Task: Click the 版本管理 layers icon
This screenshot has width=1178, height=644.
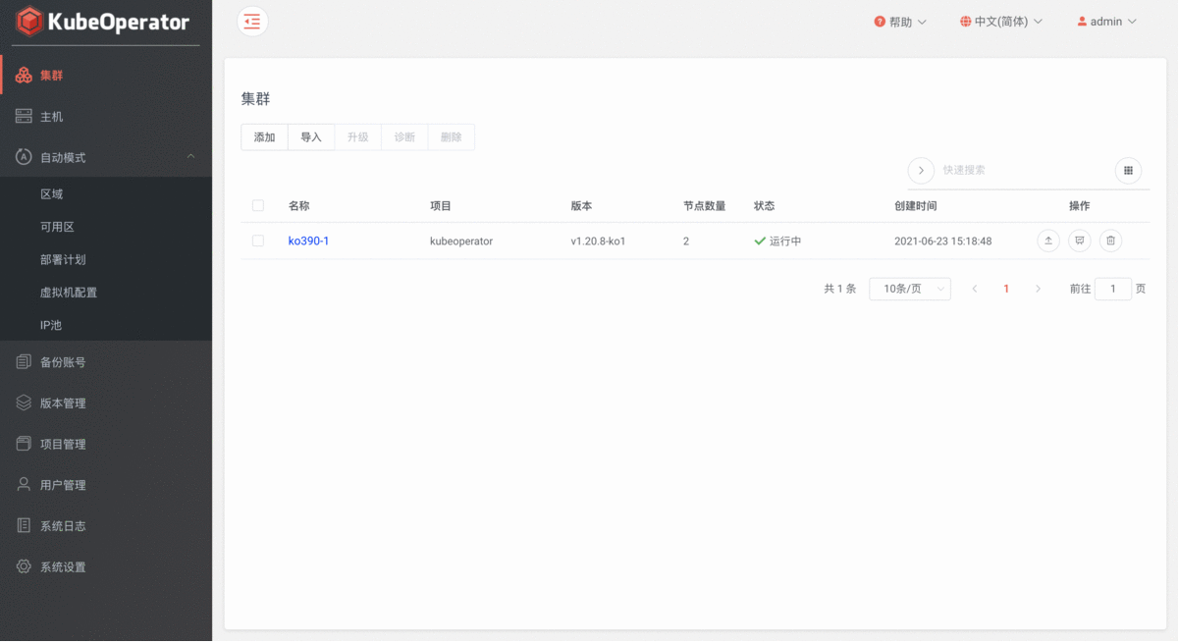Action: tap(25, 402)
